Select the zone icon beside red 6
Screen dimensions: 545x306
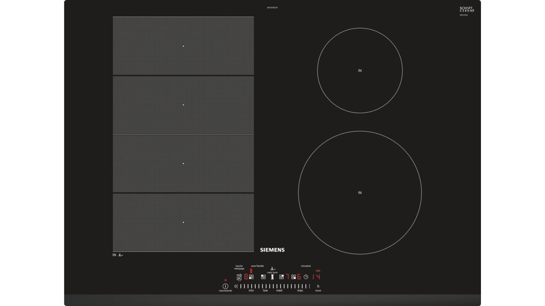(294, 276)
